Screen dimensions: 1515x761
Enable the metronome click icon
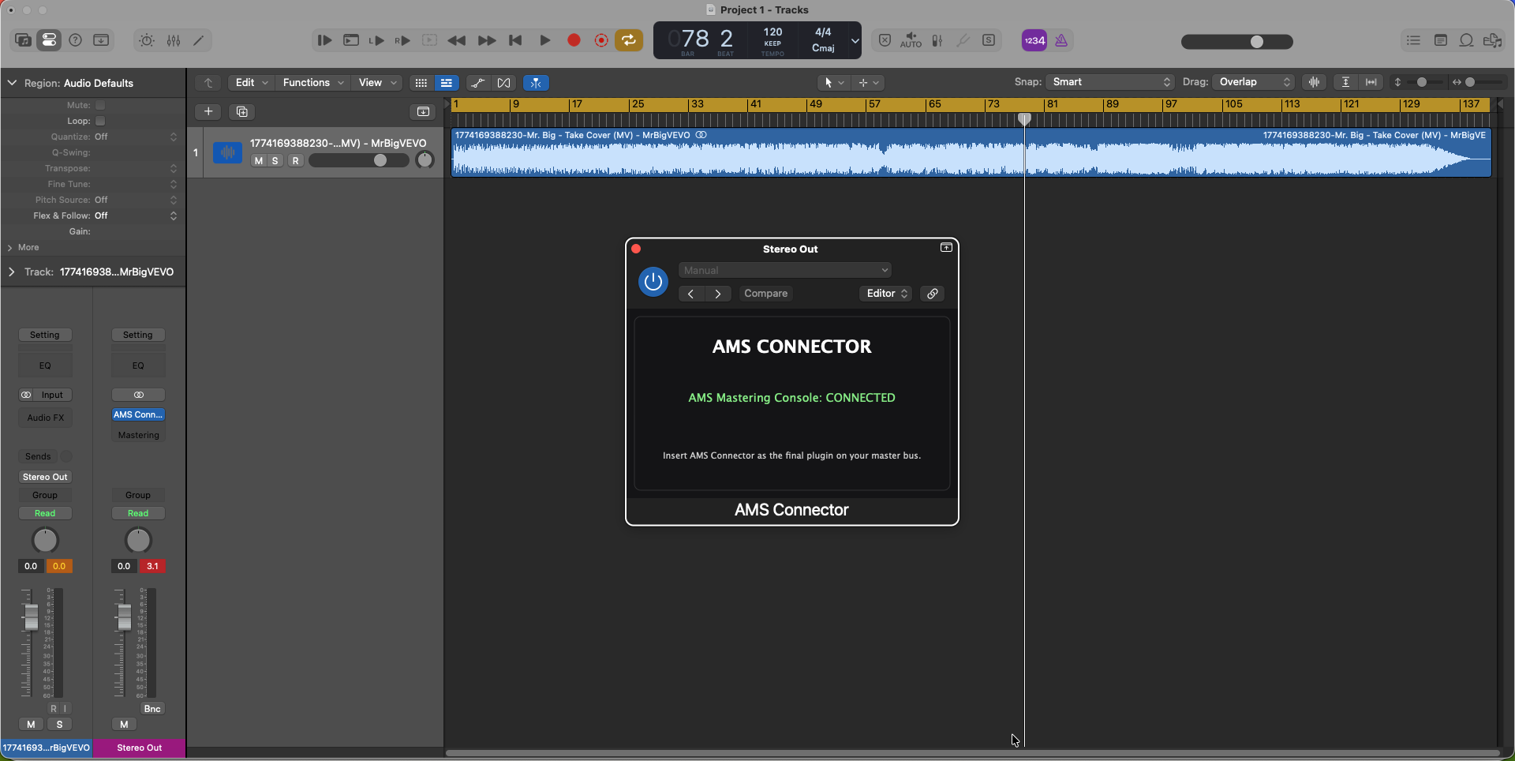(1061, 40)
